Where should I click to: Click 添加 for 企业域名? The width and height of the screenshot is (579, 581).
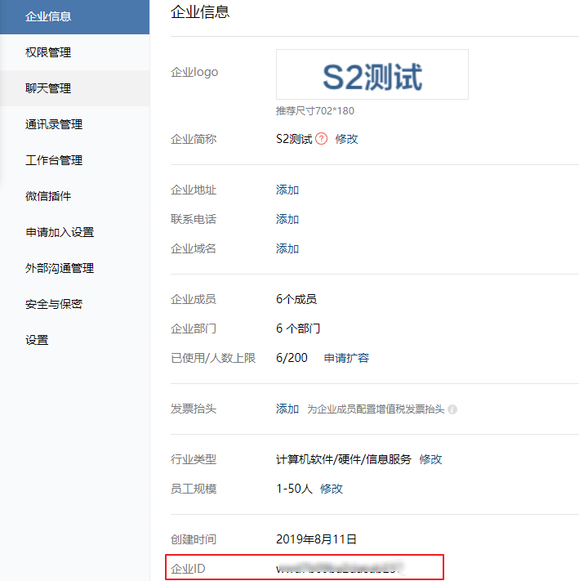pos(287,248)
